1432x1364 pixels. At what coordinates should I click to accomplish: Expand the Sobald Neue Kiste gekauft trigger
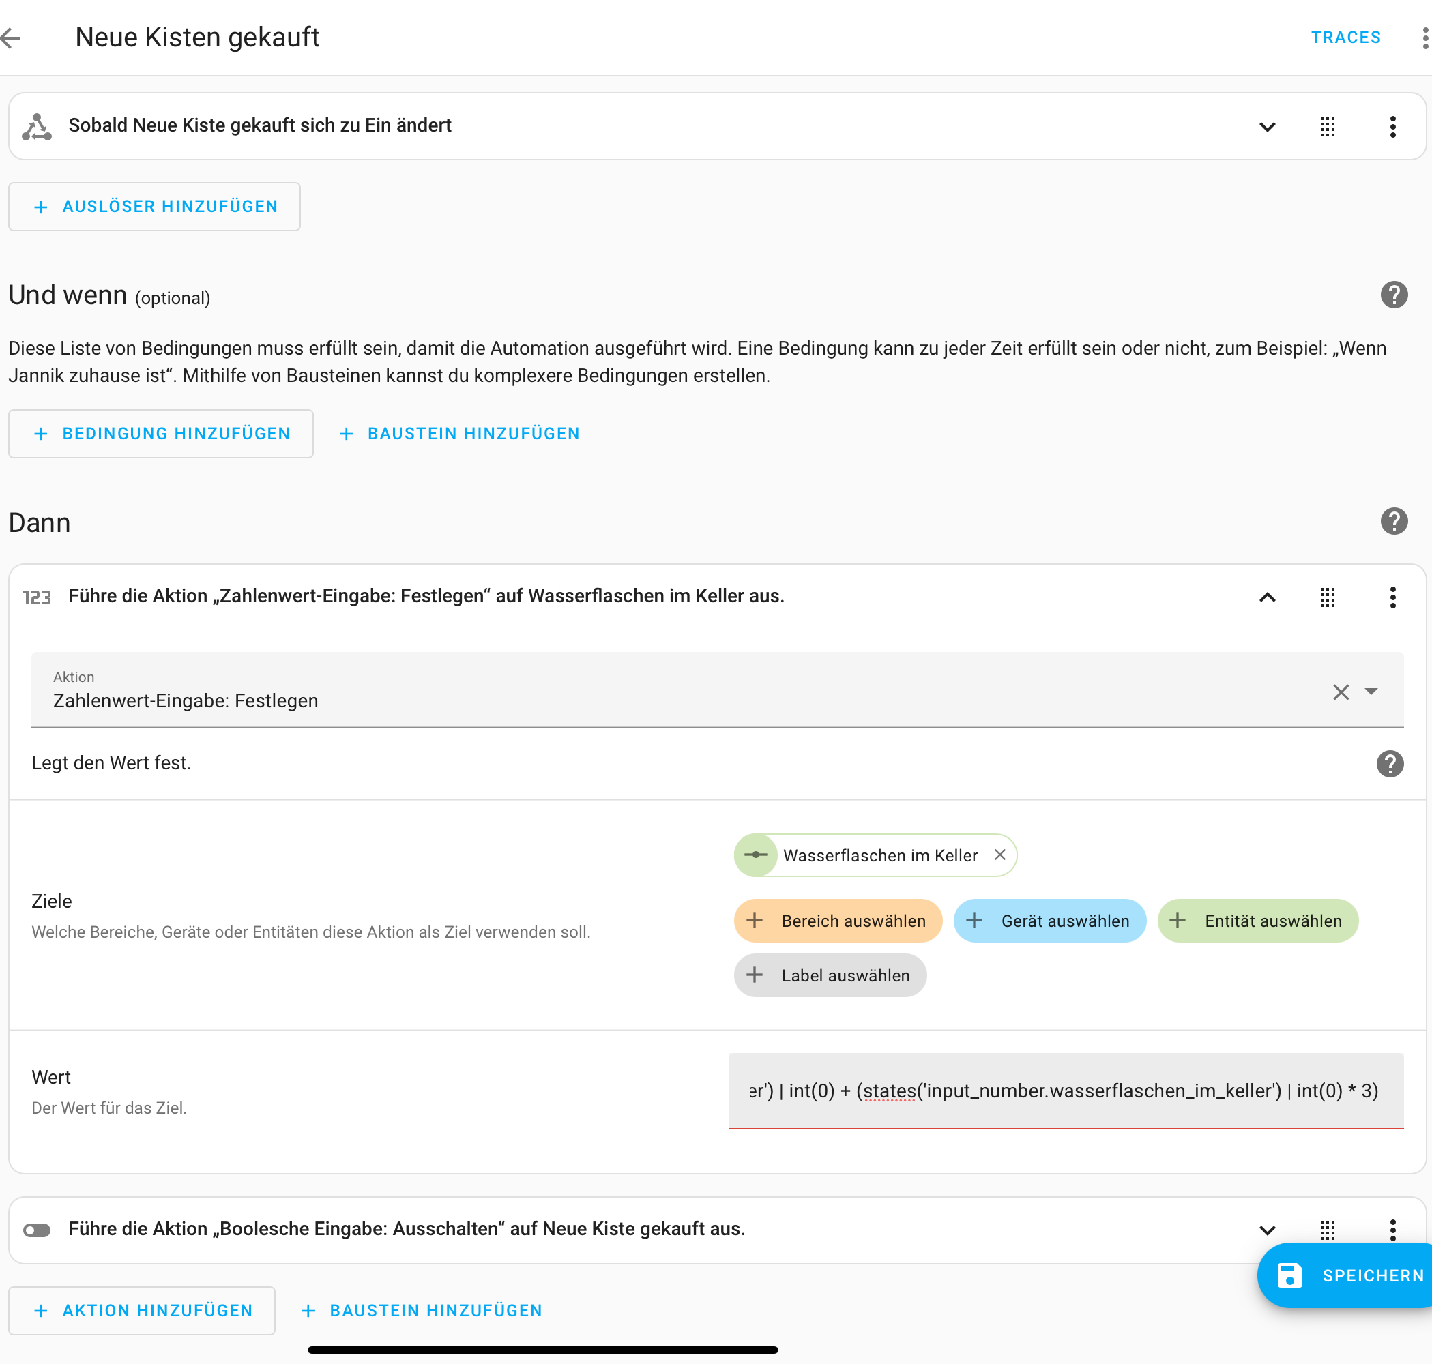(1267, 128)
